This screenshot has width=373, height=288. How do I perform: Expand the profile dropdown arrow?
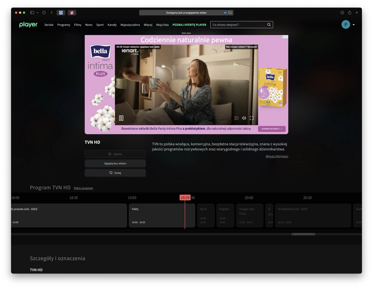354,25
